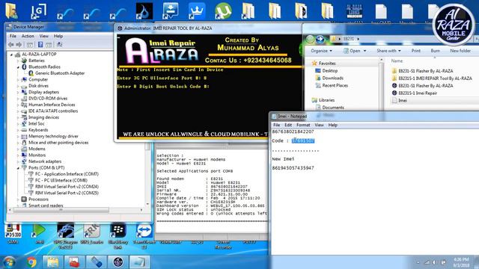Select FC - Application Interface (COM7)
The height and width of the screenshot is (269, 479).
point(67,174)
